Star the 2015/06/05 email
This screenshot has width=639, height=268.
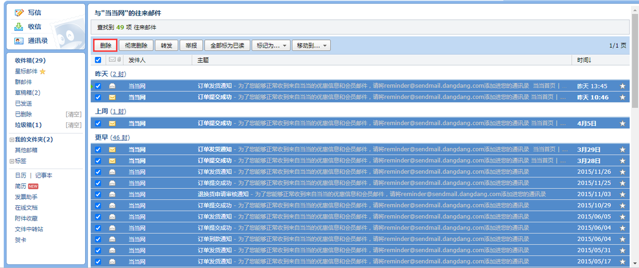(622, 216)
